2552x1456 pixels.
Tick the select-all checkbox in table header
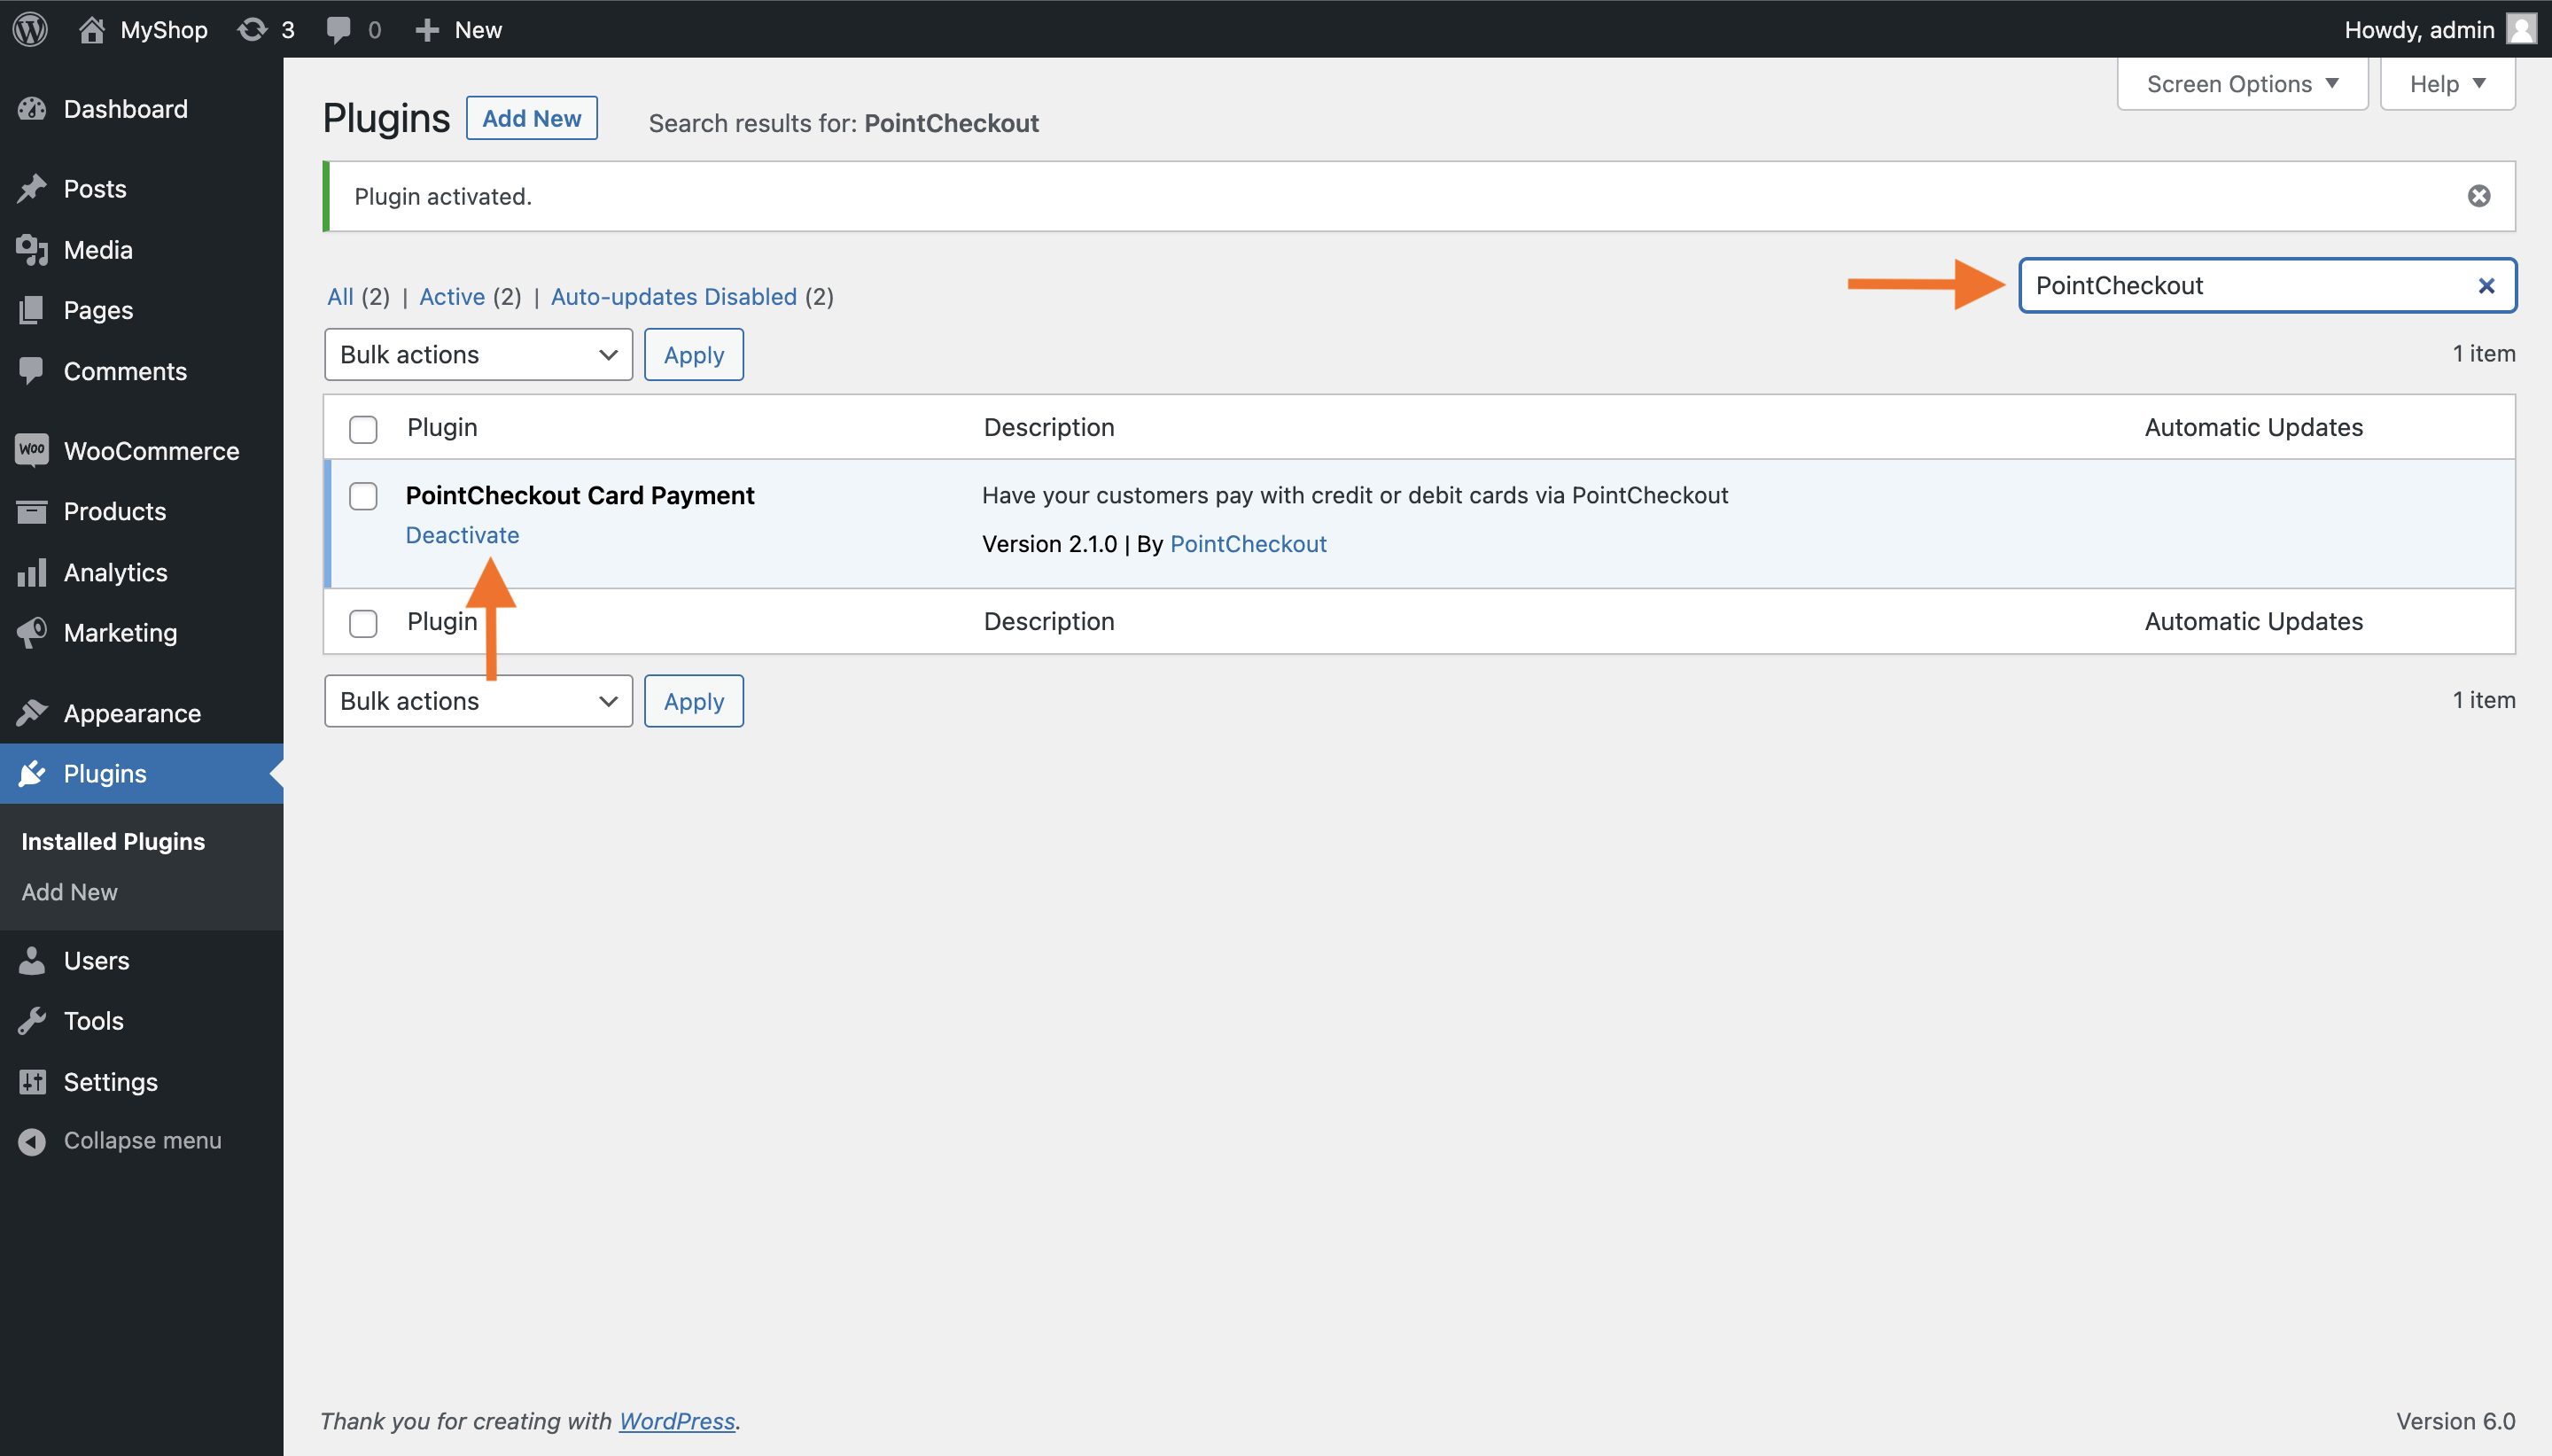[362, 429]
